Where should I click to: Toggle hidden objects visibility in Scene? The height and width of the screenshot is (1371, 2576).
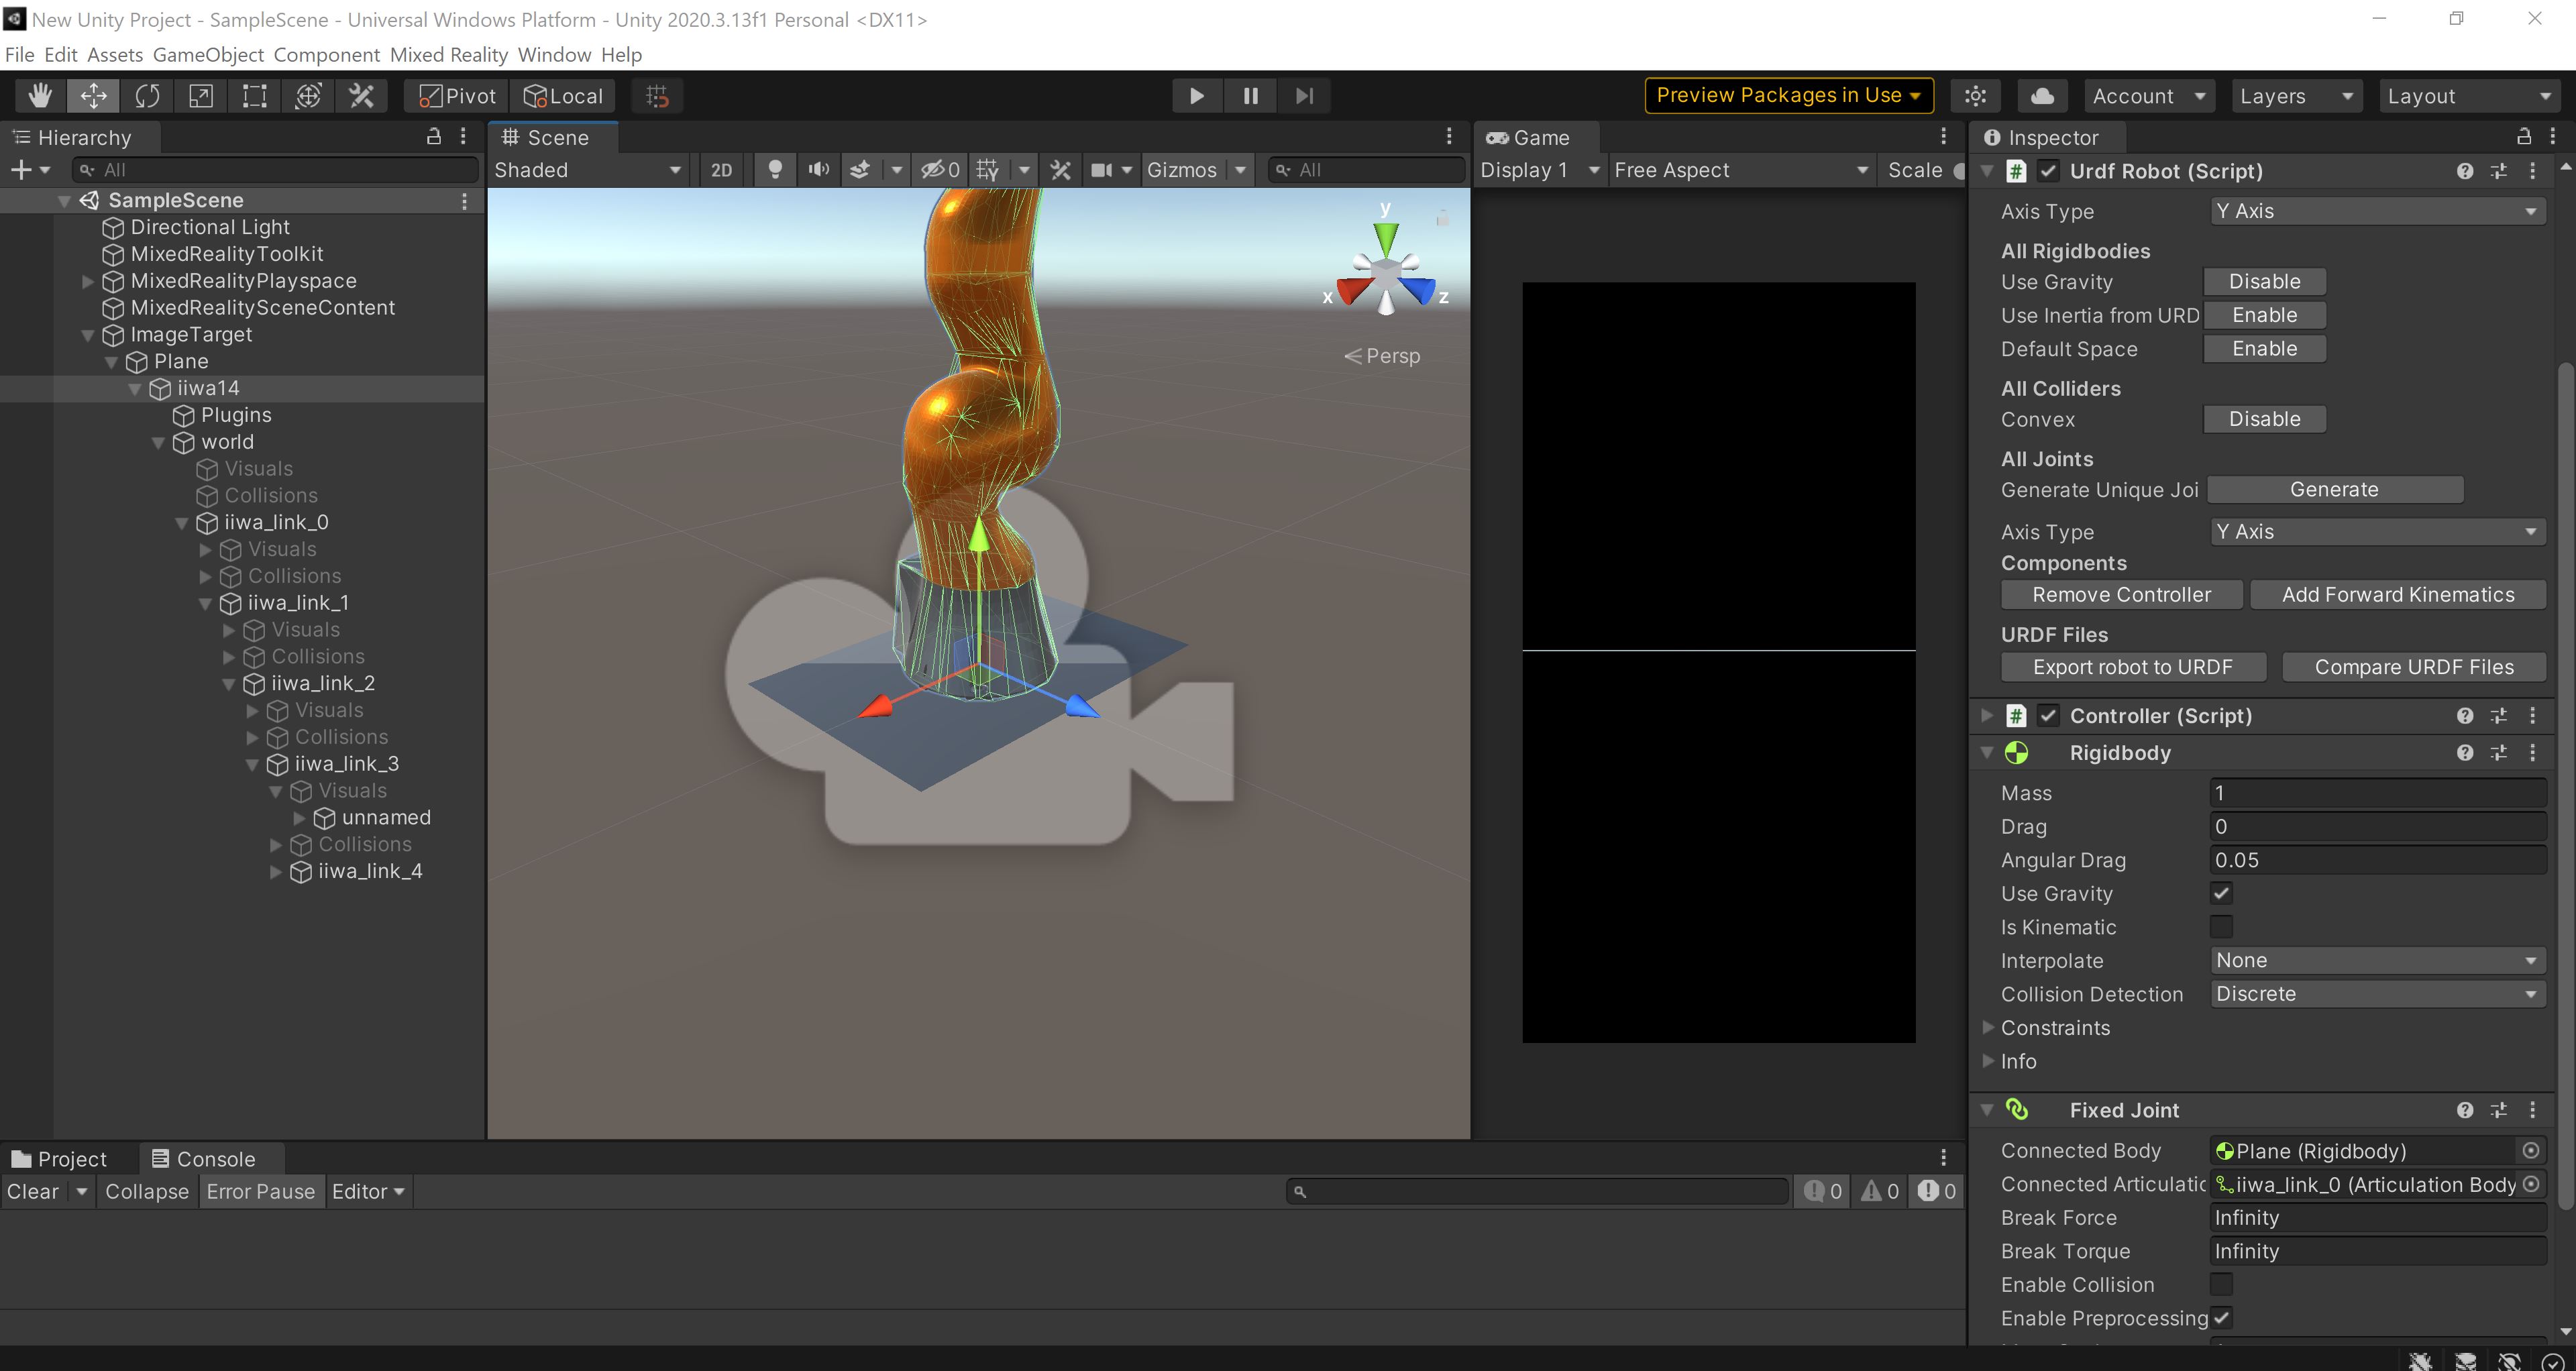[941, 170]
